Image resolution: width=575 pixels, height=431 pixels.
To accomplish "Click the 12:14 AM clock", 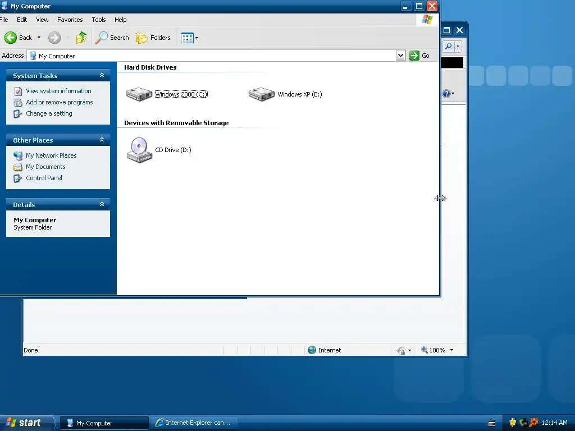I will (x=554, y=423).
